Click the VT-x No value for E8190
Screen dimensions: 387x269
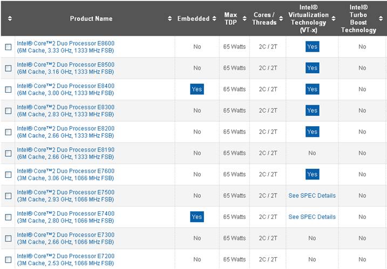point(312,153)
